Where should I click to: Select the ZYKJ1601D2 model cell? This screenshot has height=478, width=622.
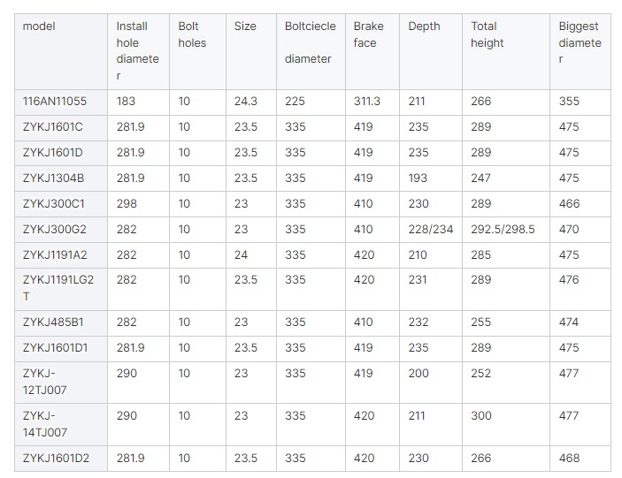(x=57, y=458)
